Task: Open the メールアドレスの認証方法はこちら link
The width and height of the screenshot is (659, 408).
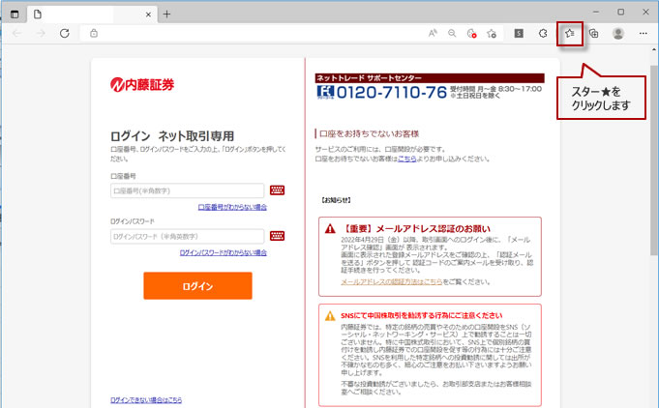Action: click(x=384, y=282)
